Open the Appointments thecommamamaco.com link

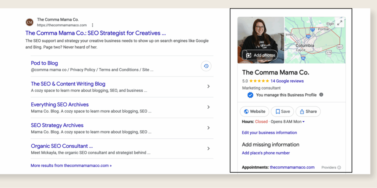(x=292, y=167)
